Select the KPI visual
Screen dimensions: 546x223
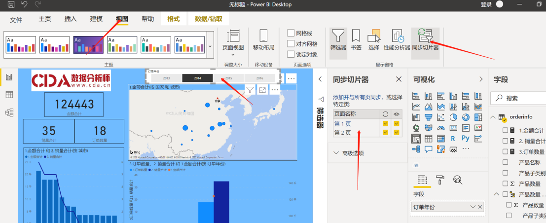478,128
